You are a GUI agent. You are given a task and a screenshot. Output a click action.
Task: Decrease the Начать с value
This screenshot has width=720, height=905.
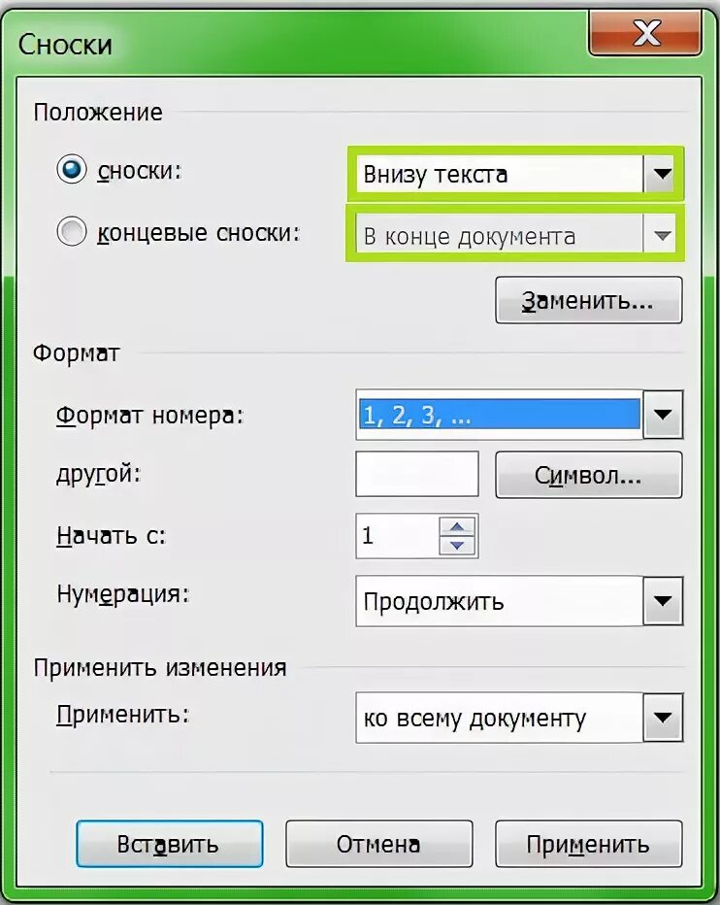pos(458,545)
